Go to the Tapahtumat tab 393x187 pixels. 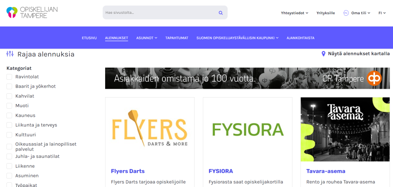[x=177, y=38]
